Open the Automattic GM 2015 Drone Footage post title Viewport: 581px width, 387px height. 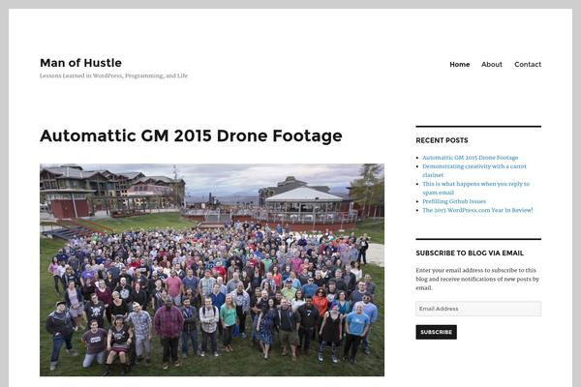coord(191,135)
